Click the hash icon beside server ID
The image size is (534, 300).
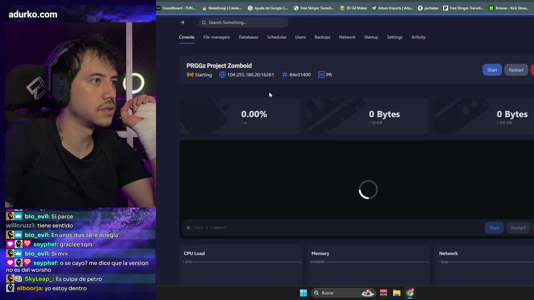(x=285, y=75)
